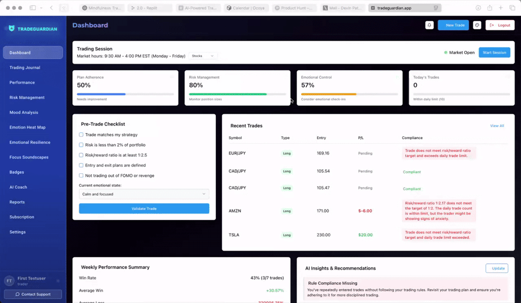This screenshot has height=303, width=521.
Task: Click the Safari downloads icon
Action: [x=478, y=8]
